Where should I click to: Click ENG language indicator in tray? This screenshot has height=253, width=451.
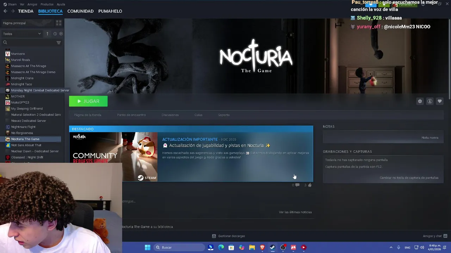(407, 248)
